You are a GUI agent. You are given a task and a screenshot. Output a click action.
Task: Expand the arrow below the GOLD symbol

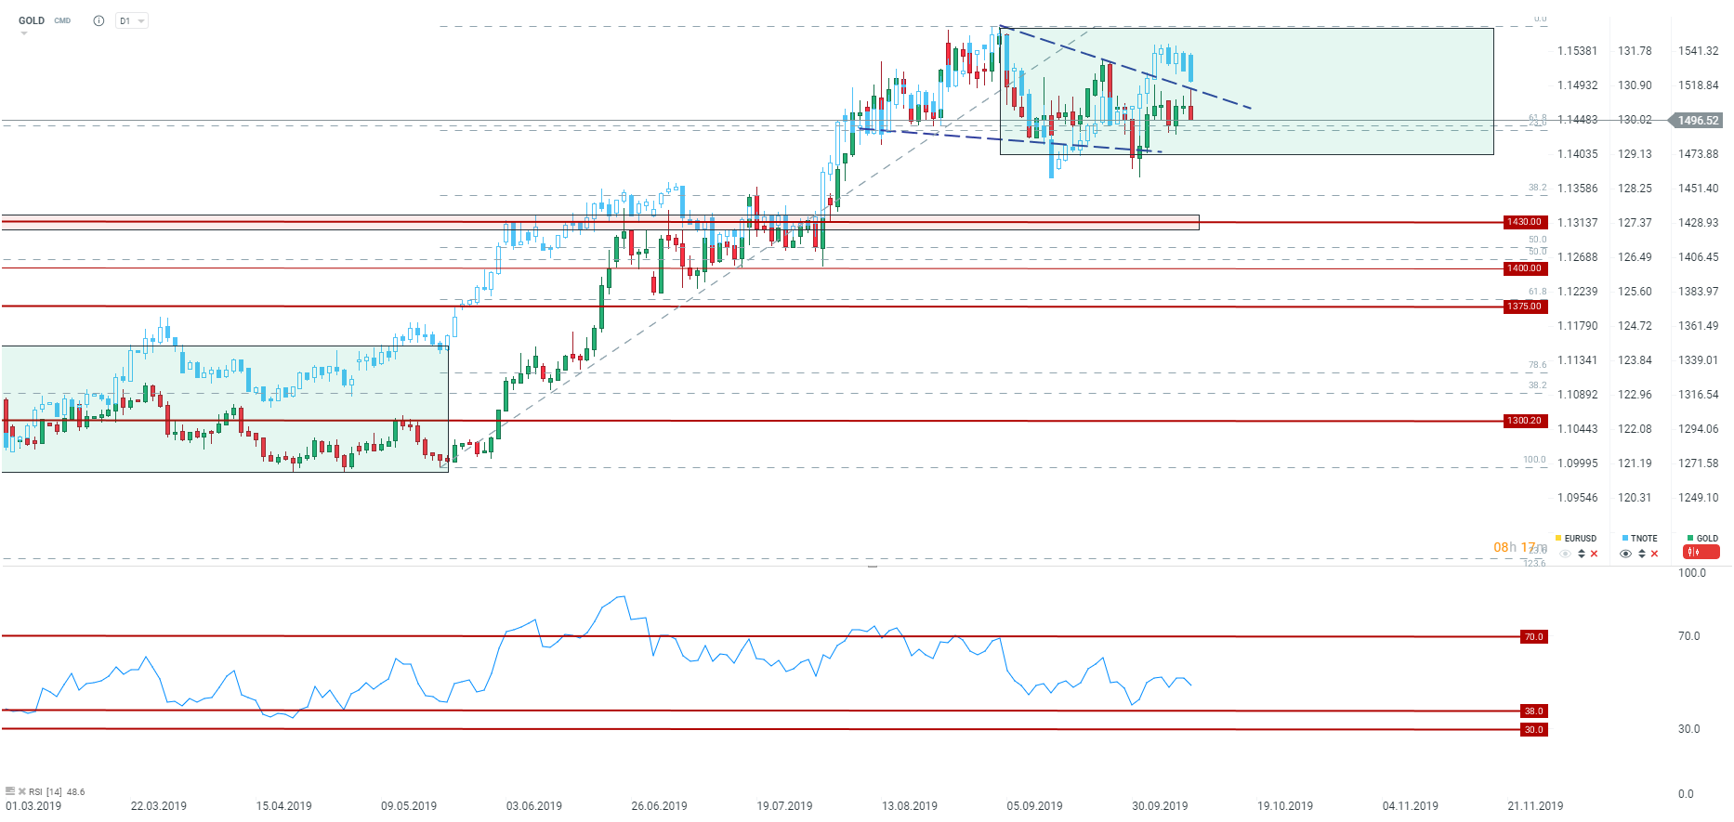pos(24,33)
